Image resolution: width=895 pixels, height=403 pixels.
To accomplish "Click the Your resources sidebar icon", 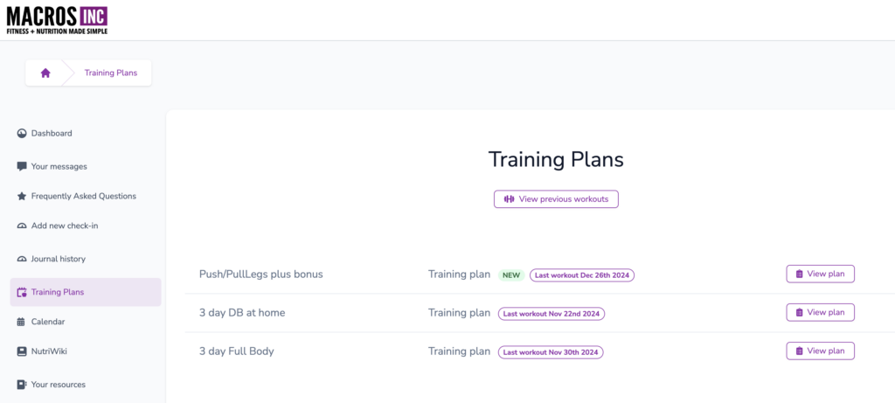I will pos(22,385).
